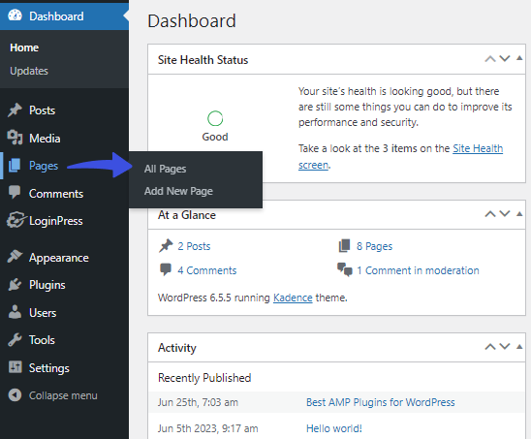
Task: Click the Media icon in sidebar
Action: (15, 138)
